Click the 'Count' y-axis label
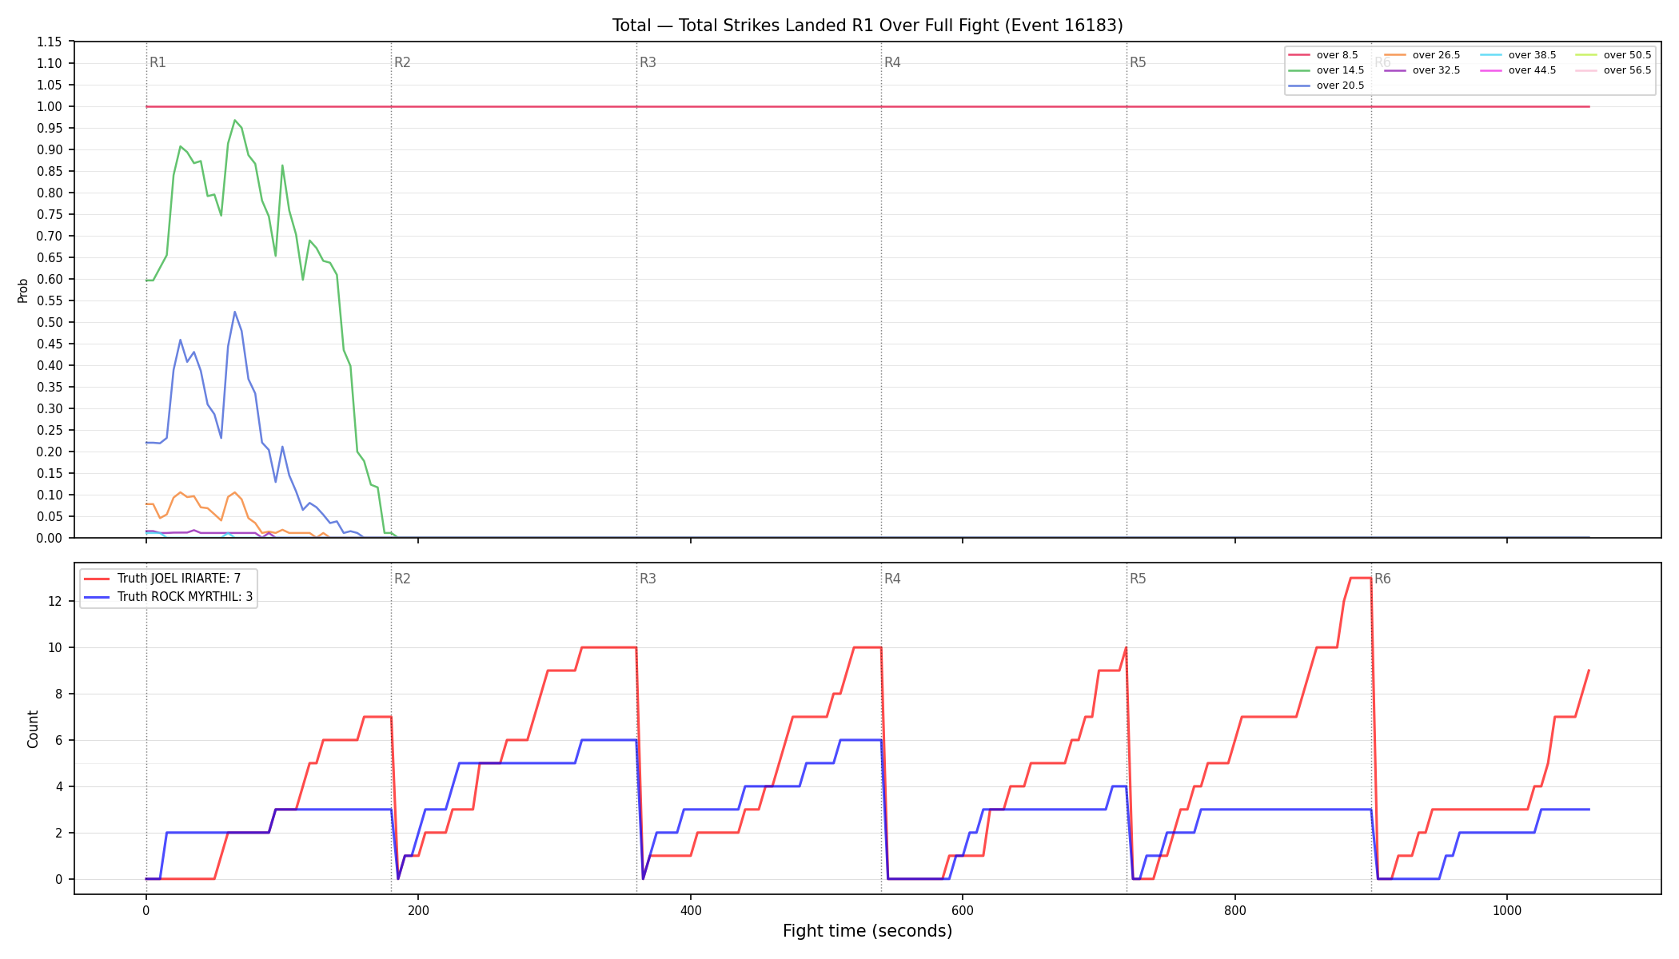Viewport: 1679px width, 959px height. [x=33, y=729]
